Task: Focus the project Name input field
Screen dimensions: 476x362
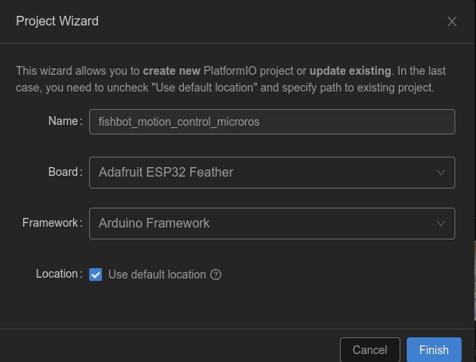Action: tap(272, 122)
